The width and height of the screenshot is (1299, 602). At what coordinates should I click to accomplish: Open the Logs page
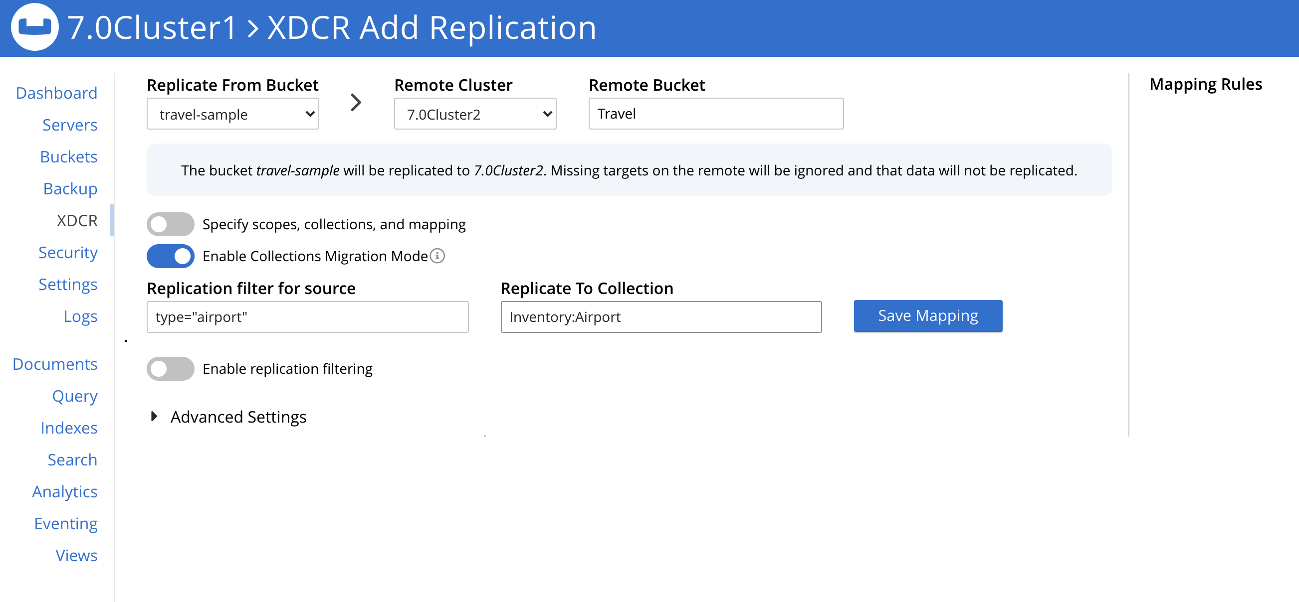80,316
